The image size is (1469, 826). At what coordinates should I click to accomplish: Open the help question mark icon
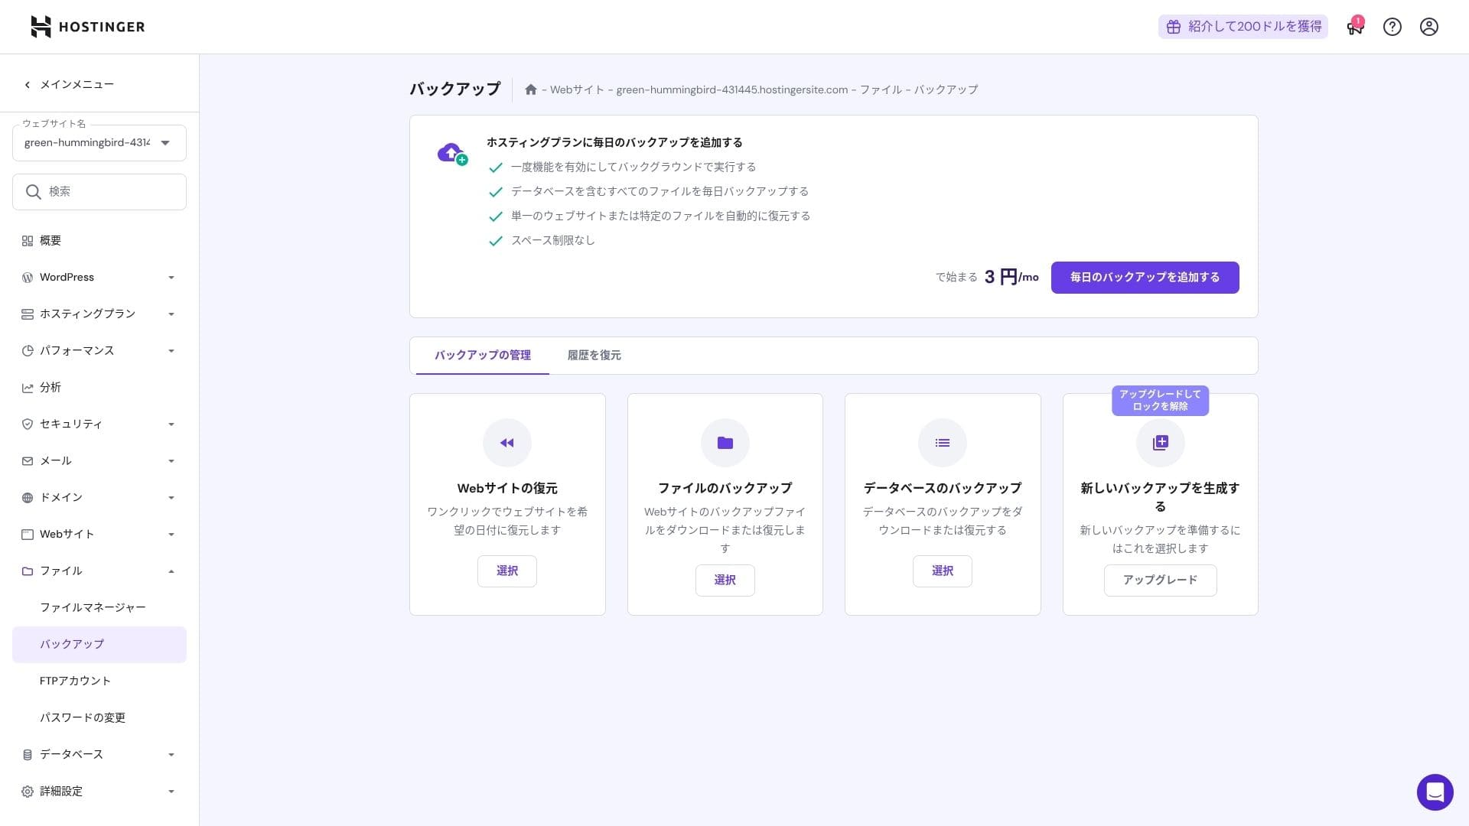click(x=1392, y=27)
